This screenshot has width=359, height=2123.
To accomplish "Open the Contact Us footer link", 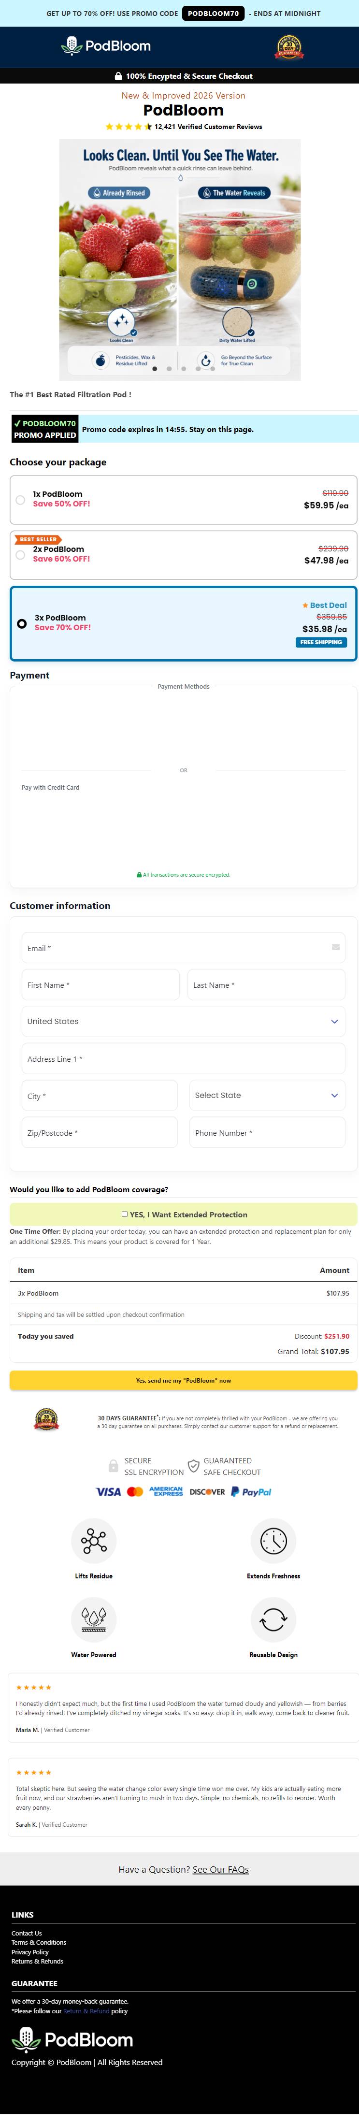I will click(27, 1934).
